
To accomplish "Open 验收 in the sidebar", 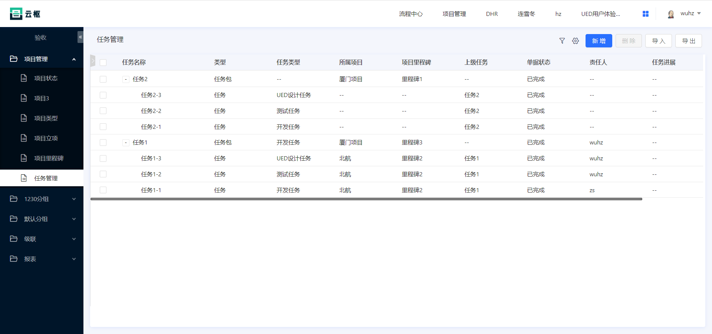I will 40,37.
